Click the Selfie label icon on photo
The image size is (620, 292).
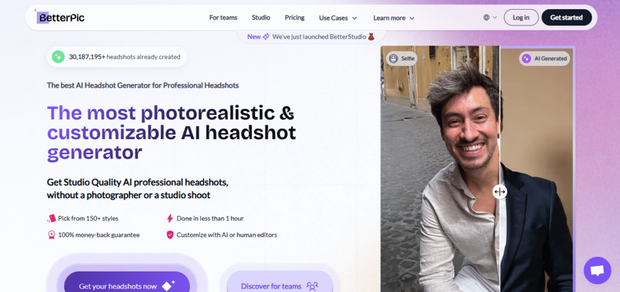pos(393,59)
